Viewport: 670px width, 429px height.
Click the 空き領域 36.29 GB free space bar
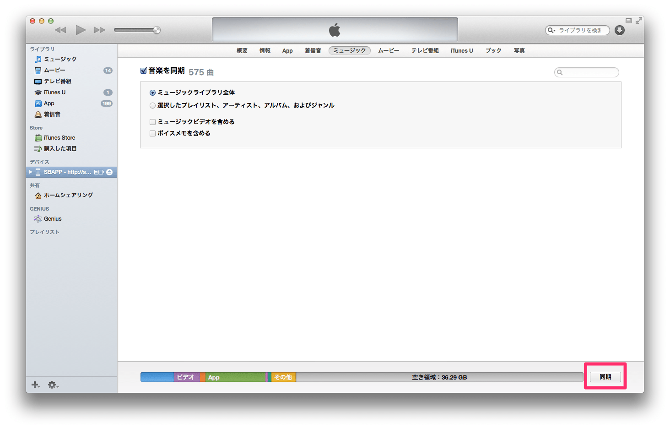[x=439, y=377]
